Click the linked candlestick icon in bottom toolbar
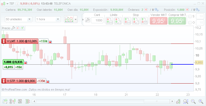 point(12,101)
